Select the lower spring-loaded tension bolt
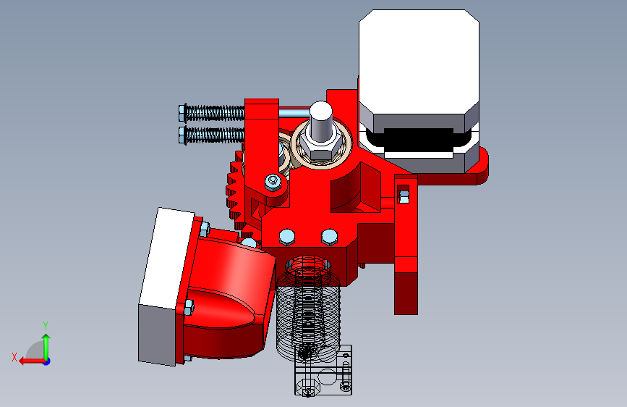 [212, 135]
